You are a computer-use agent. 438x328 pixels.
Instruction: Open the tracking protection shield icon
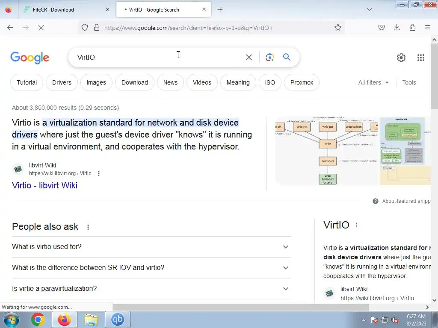coord(85,28)
